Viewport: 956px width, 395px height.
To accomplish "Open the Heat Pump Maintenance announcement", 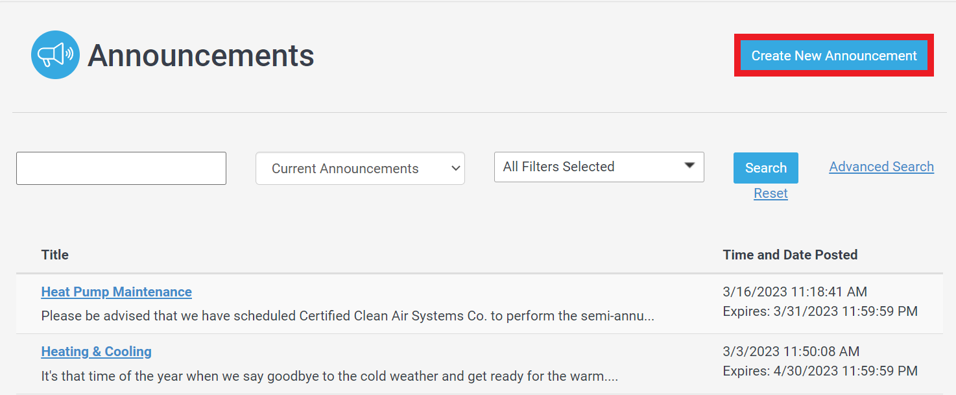I will pos(116,292).
